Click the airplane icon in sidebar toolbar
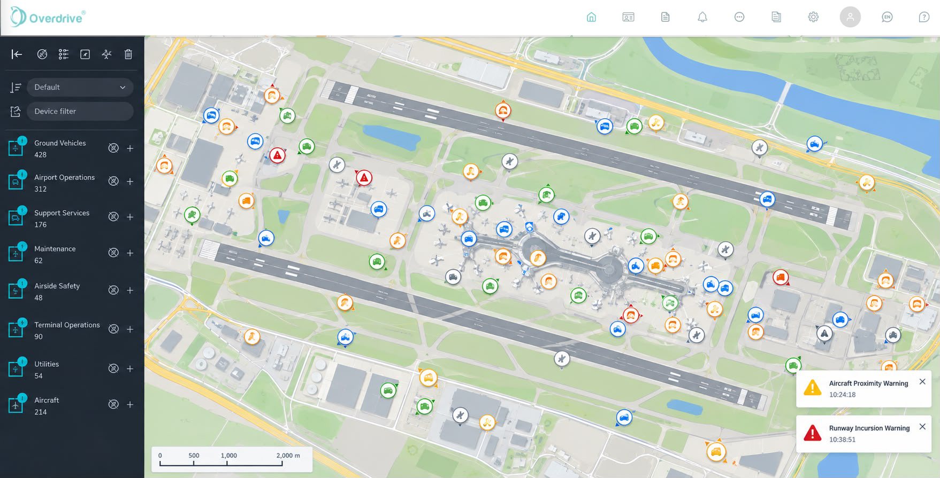940x478 pixels. point(106,54)
